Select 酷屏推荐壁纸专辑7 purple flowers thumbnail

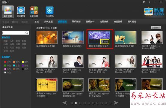click(99, 37)
